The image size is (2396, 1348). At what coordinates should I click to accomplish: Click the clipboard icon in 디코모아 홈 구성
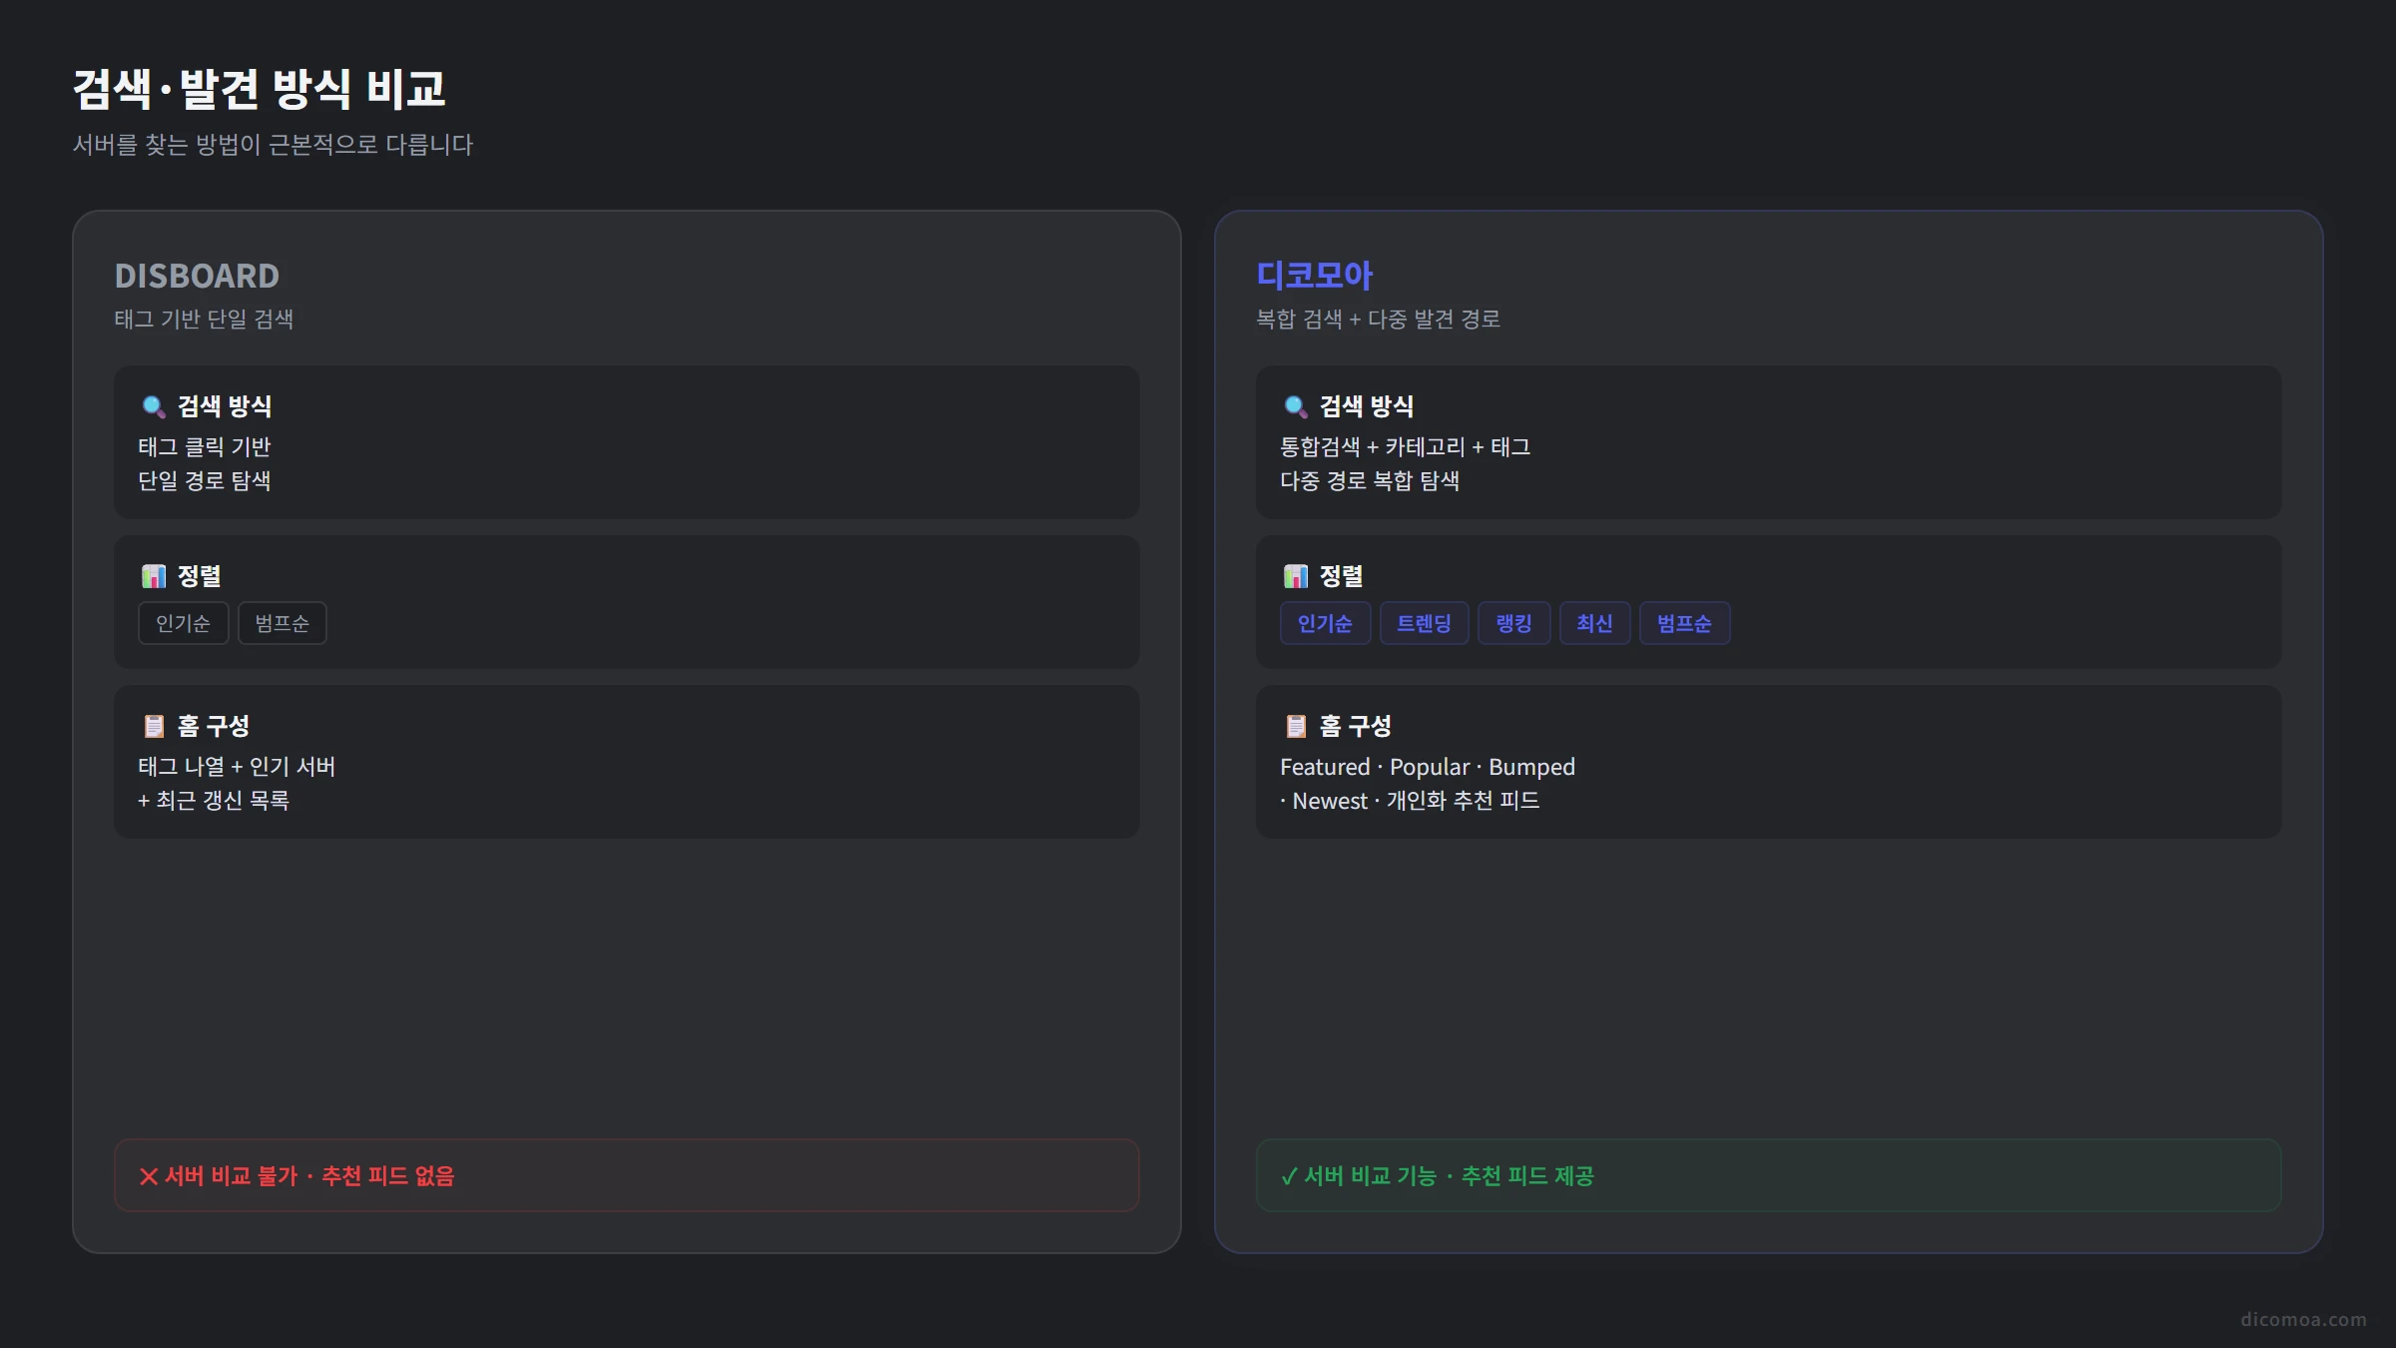(1295, 726)
